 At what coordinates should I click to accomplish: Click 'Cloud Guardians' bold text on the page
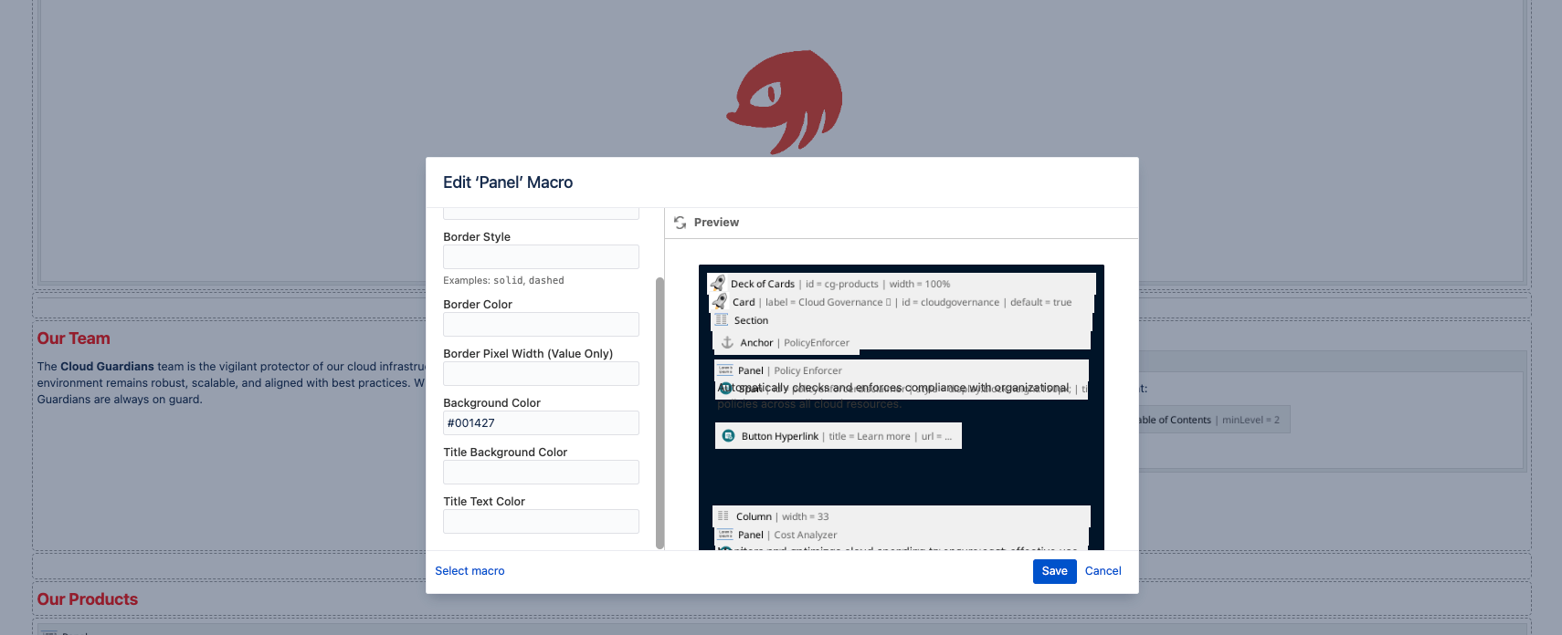(x=107, y=367)
